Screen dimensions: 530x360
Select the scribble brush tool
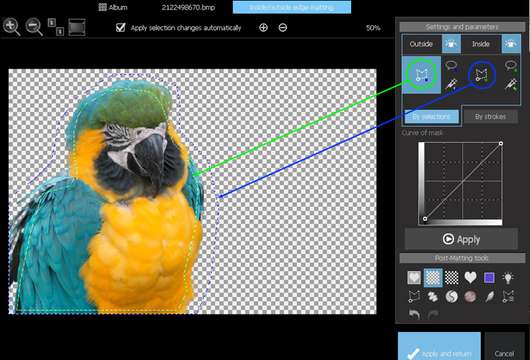coord(433,297)
